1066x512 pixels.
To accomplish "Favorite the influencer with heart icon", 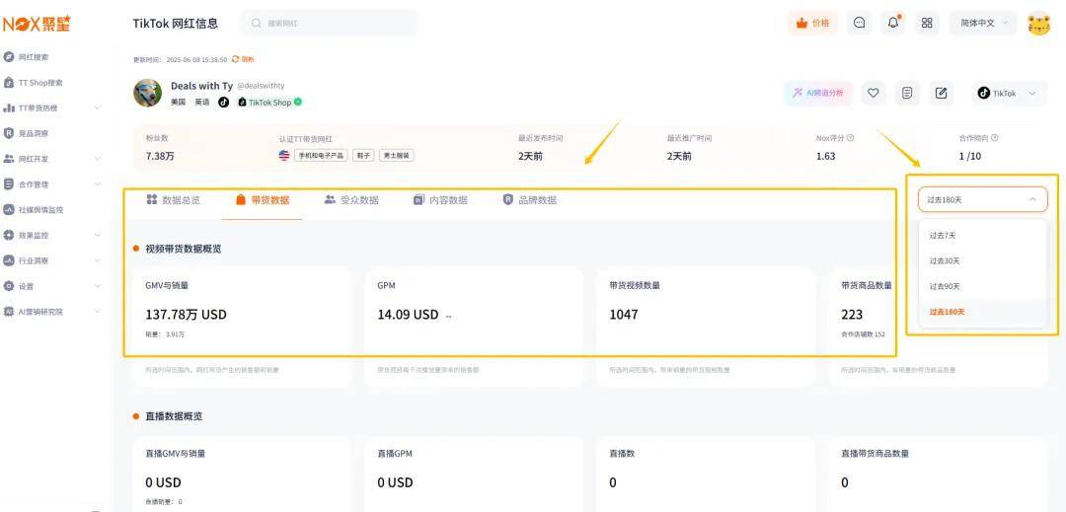I will pos(874,94).
